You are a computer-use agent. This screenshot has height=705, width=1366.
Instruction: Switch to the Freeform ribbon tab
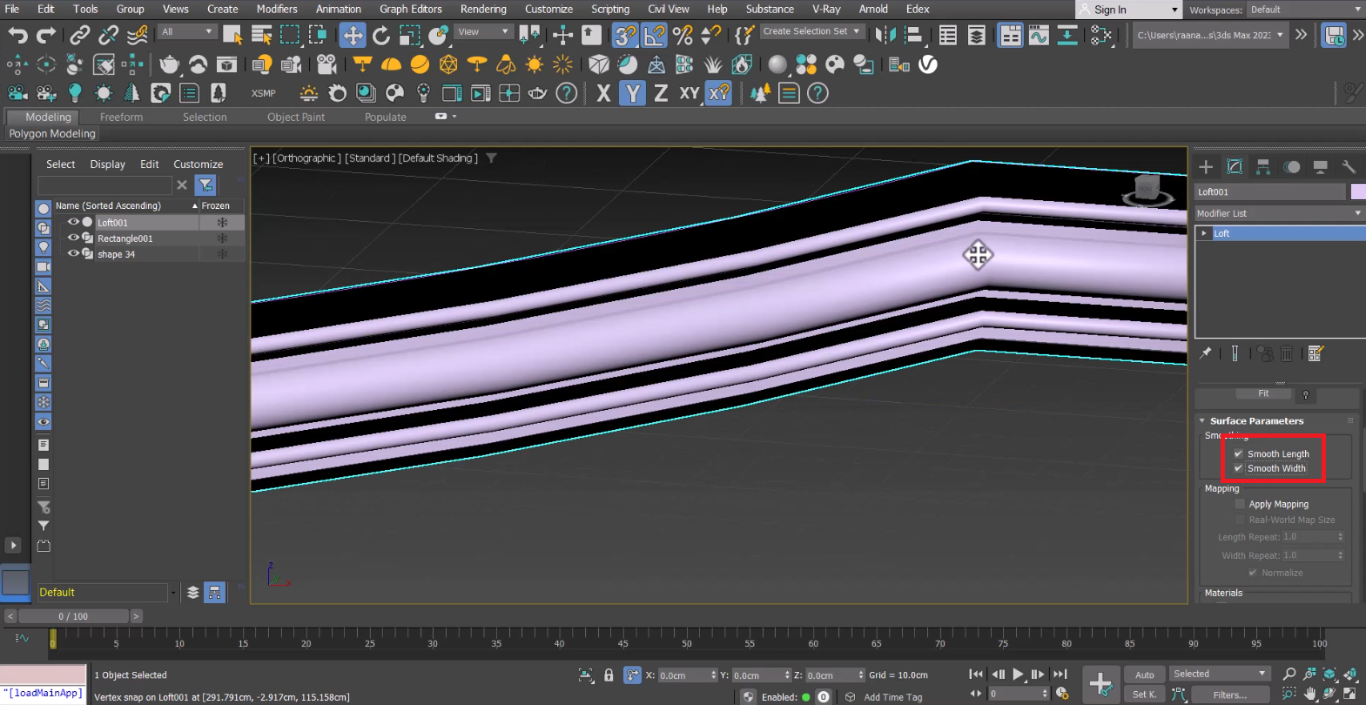point(121,117)
